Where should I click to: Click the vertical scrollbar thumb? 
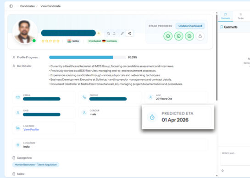[x=217, y=57]
